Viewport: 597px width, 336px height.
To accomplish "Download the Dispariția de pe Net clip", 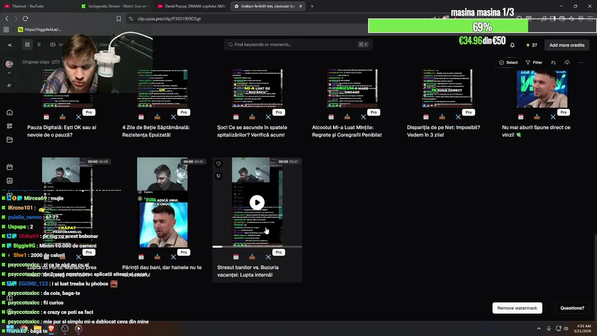I will [x=442, y=117].
